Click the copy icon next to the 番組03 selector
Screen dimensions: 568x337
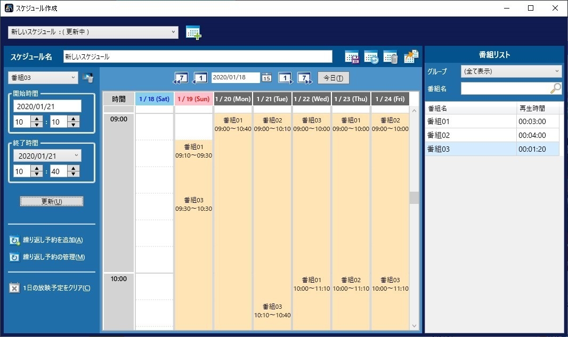point(88,78)
